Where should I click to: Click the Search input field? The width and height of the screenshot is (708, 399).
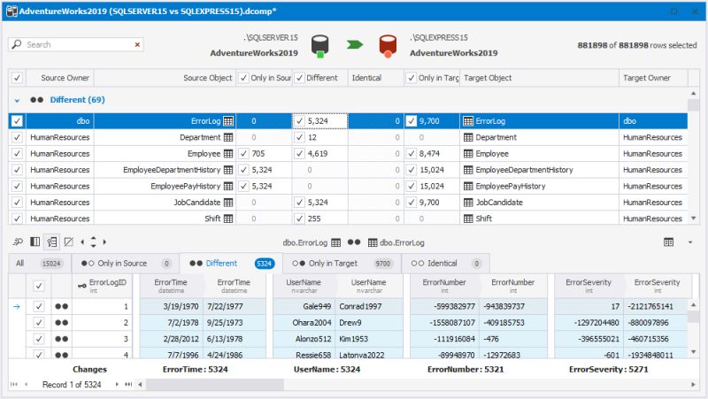[76, 44]
